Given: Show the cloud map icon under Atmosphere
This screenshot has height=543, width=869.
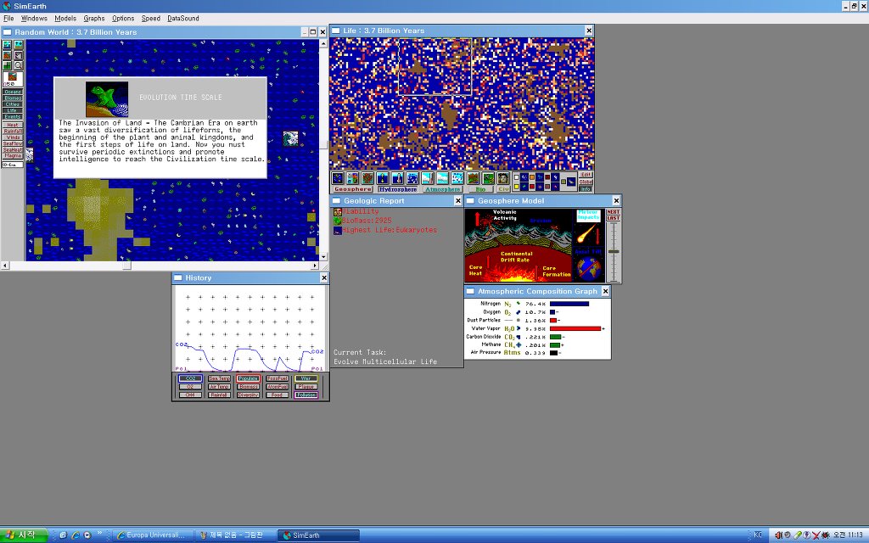Looking at the screenshot, I should [442, 178].
